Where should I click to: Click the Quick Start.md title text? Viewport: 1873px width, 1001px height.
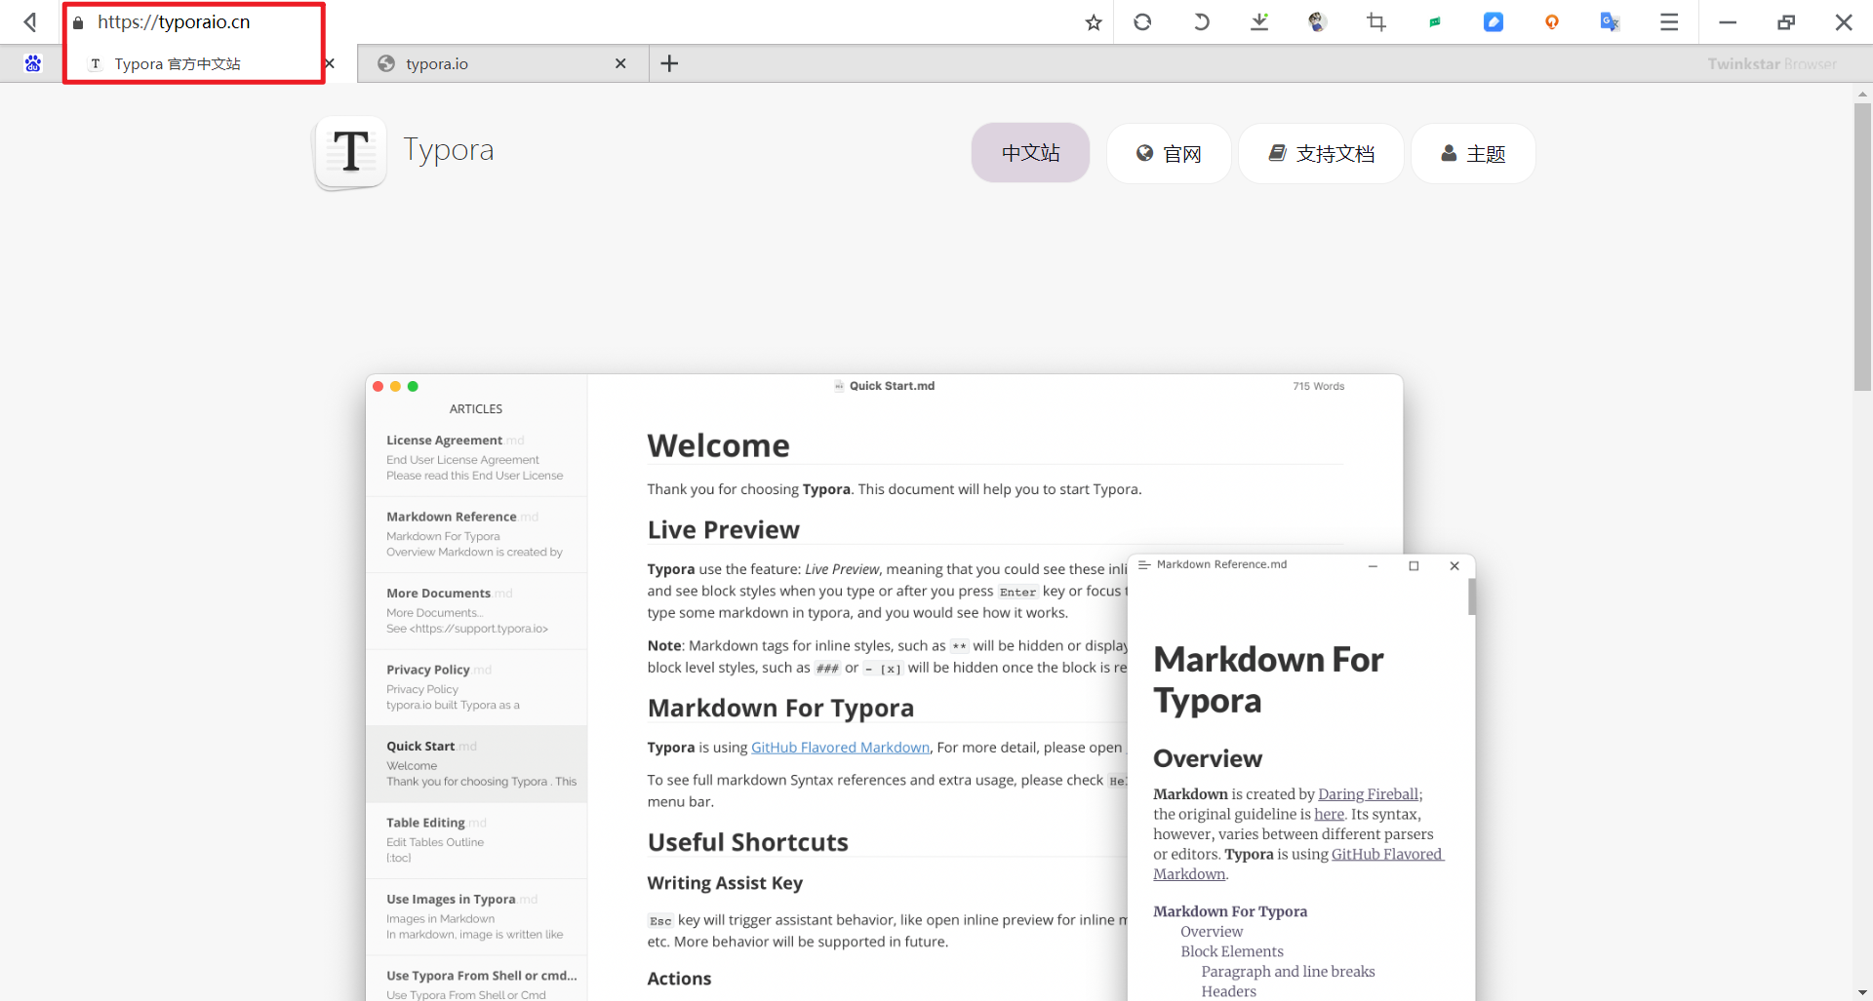pyautogui.click(x=892, y=386)
